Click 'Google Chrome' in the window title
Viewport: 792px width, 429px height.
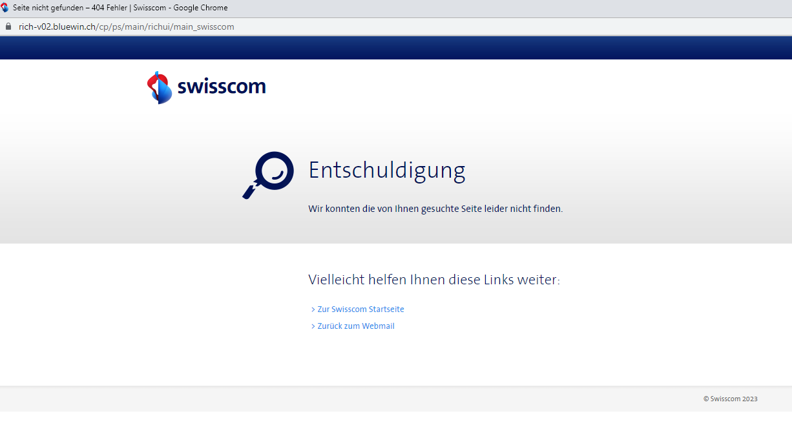coord(201,8)
